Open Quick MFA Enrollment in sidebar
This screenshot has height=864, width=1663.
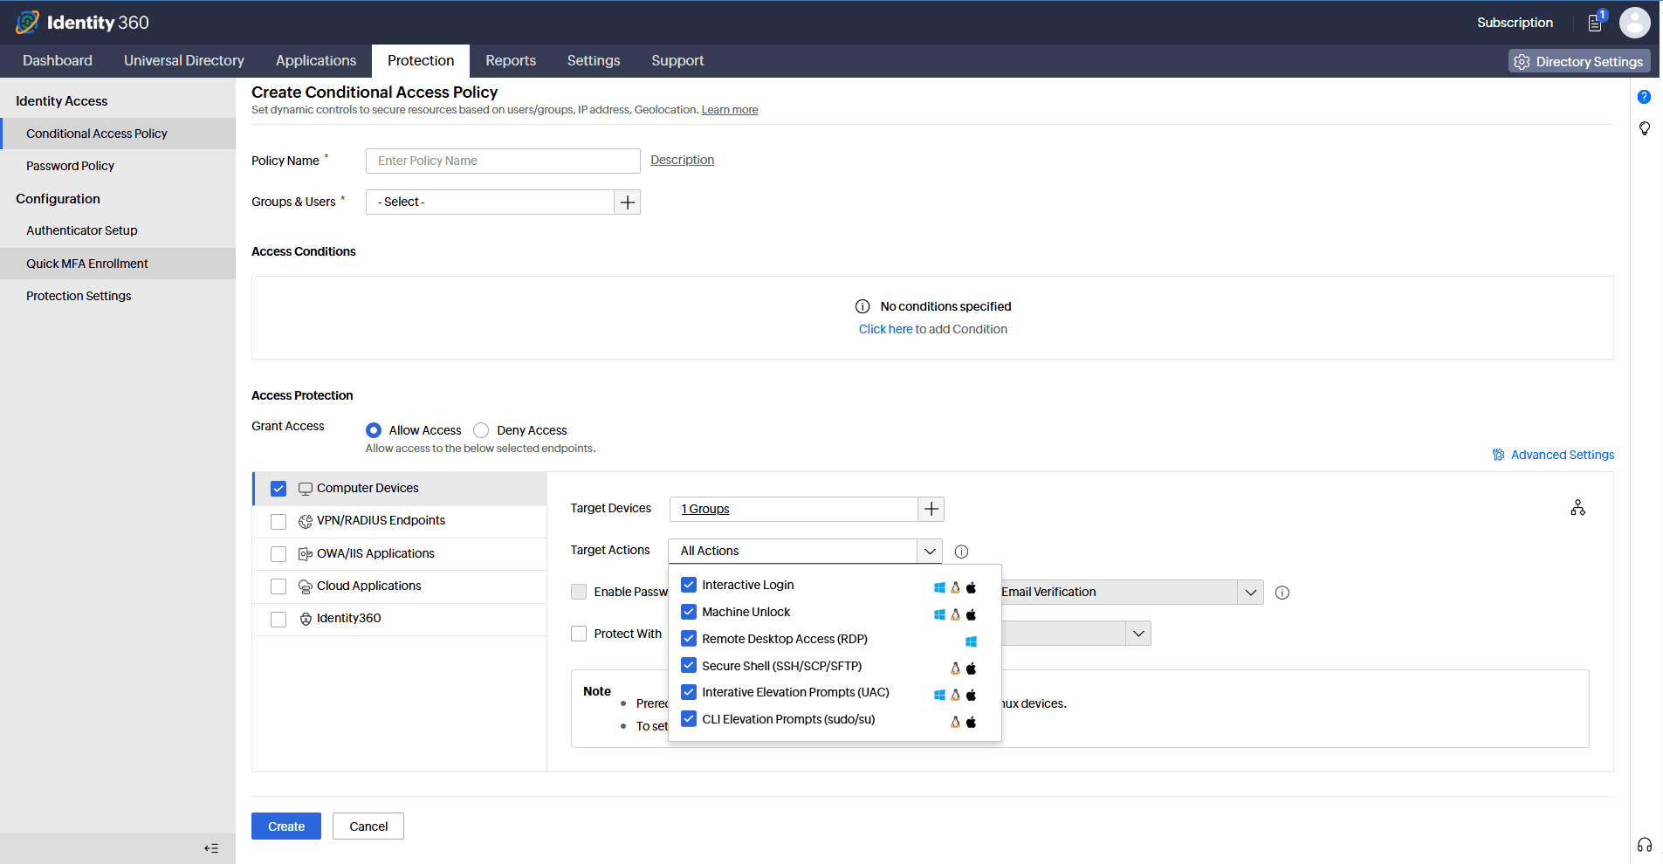(118, 264)
